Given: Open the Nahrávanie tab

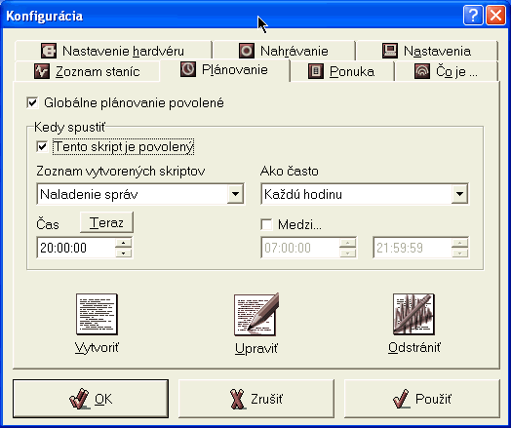Looking at the screenshot, I should [284, 51].
